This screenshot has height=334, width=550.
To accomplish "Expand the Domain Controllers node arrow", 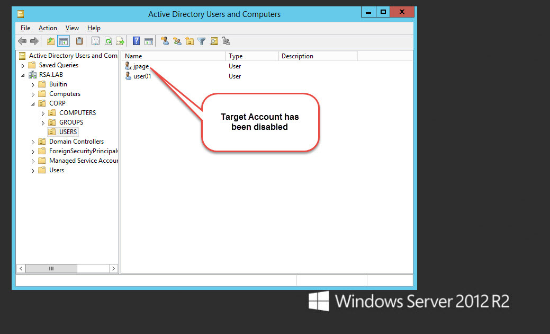I will 33,142.
